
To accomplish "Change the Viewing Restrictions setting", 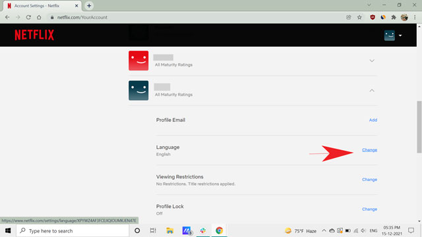I will tap(369, 180).
